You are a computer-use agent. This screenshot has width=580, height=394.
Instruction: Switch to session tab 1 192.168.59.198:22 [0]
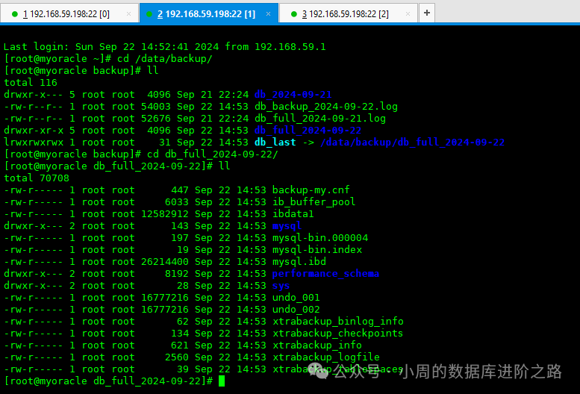[69, 13]
